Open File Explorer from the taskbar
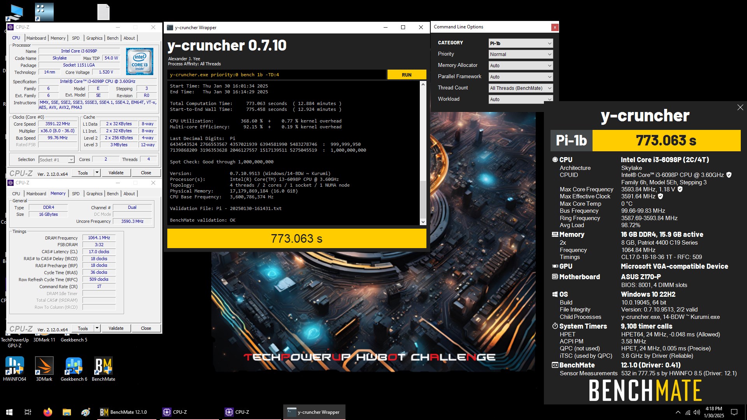747x420 pixels. (x=67, y=412)
